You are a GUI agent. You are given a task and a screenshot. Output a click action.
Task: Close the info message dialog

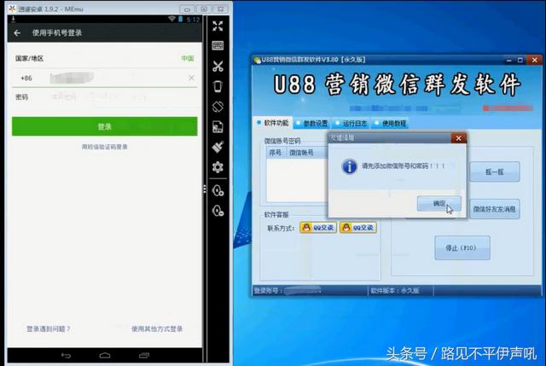[x=458, y=138]
